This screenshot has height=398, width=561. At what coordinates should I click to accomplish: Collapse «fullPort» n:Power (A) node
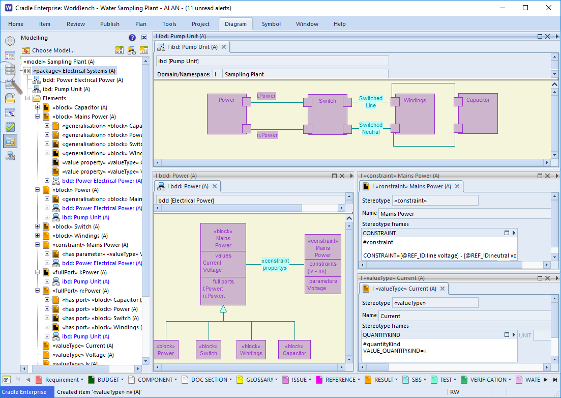pos(37,290)
